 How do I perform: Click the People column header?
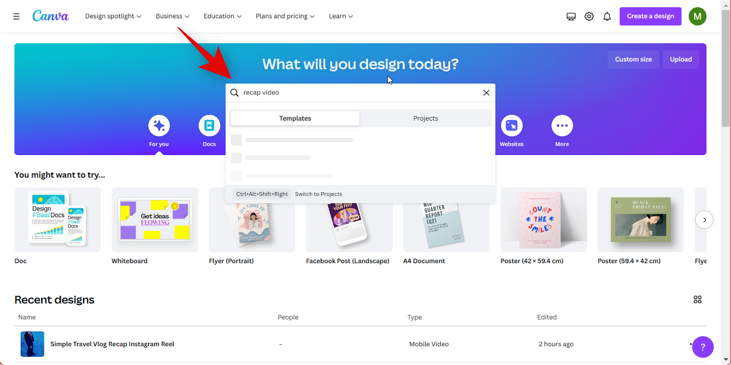(x=288, y=317)
